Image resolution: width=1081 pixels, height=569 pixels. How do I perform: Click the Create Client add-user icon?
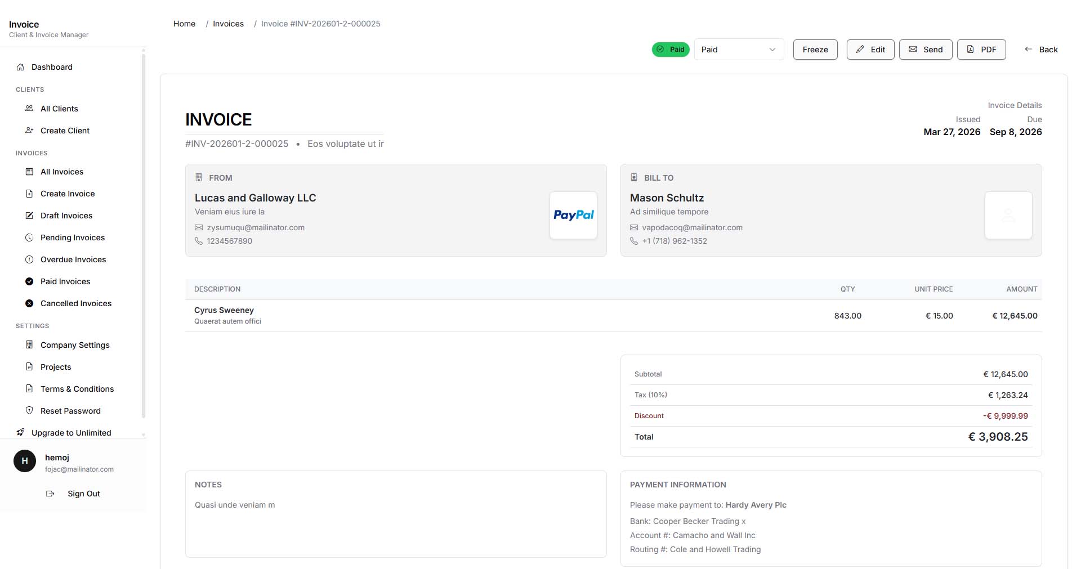29,131
